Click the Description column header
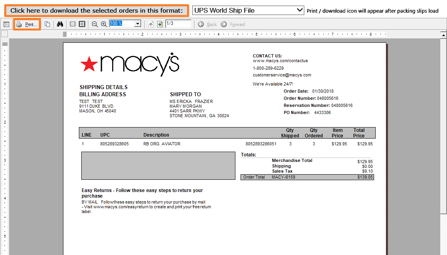 (x=156, y=135)
